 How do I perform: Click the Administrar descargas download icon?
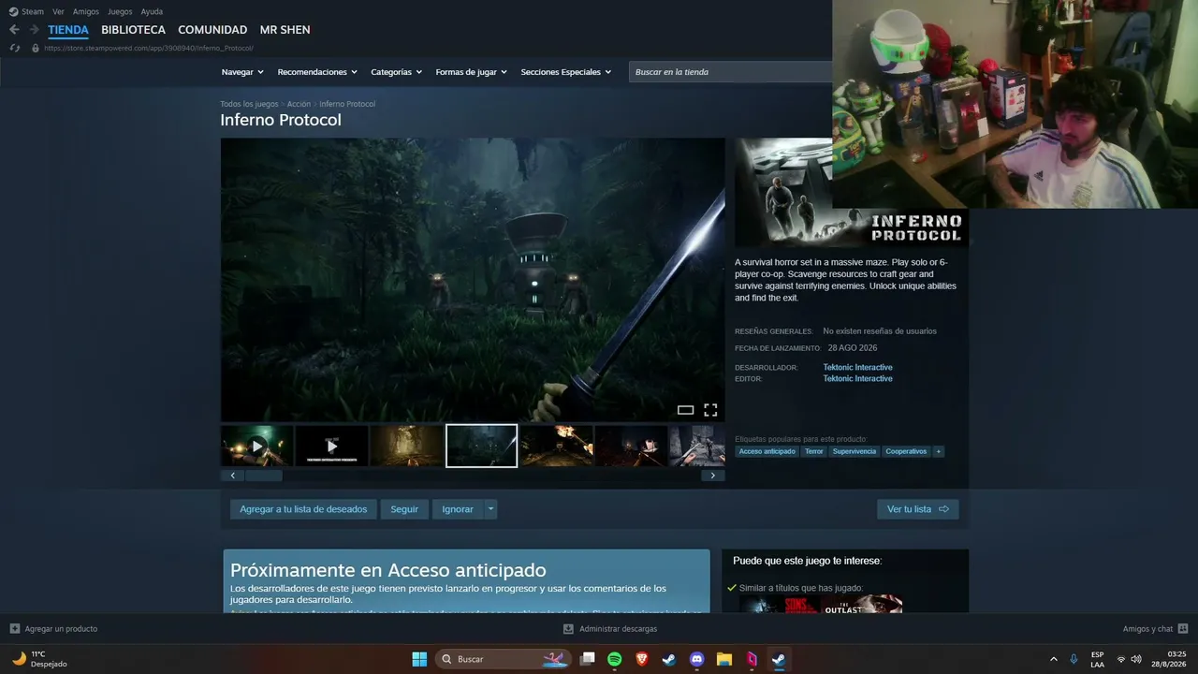click(568, 629)
